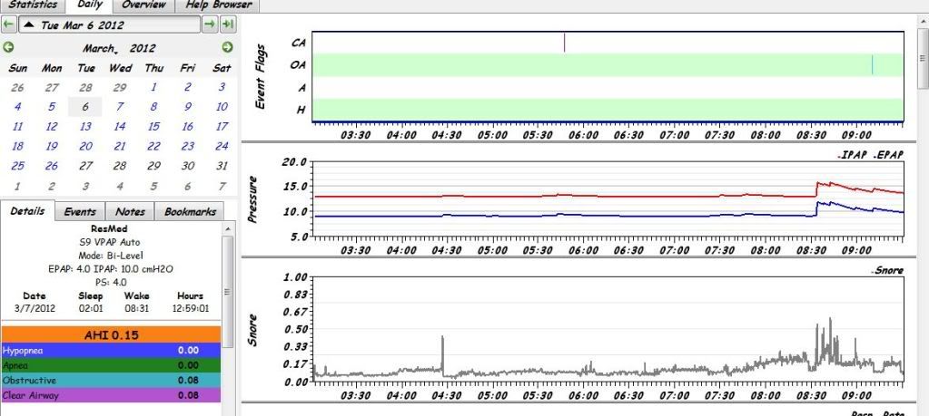Screen dimensions: 929x416
Task: Select March 15 in the calendar
Action: (x=153, y=127)
